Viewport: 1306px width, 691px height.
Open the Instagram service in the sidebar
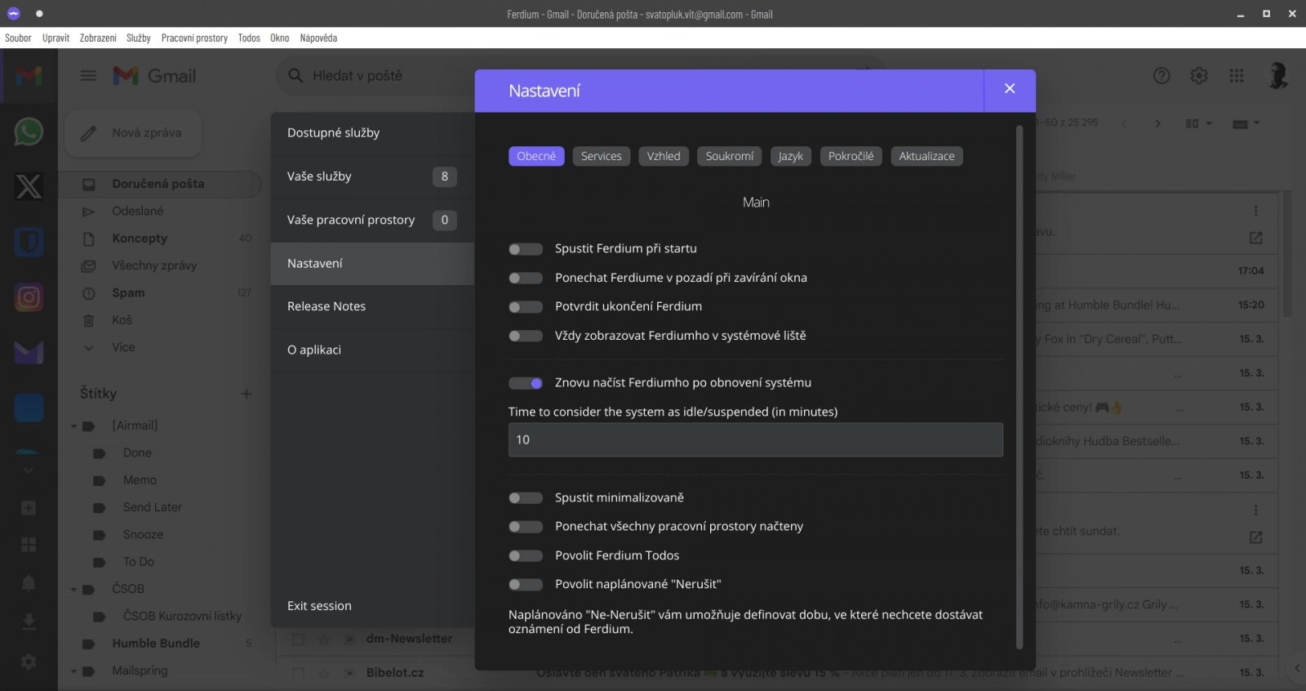(29, 297)
